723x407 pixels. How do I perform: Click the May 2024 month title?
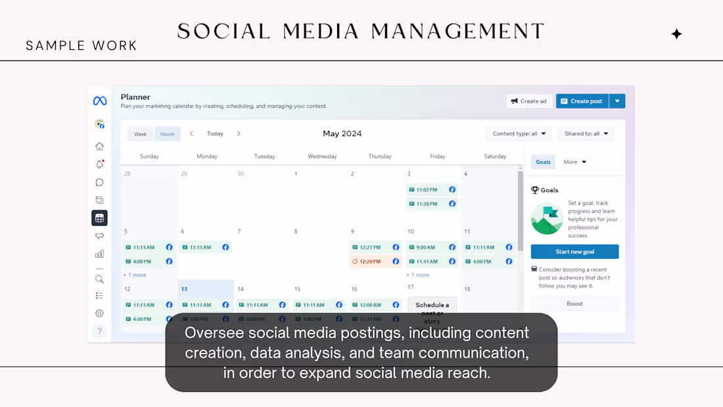click(342, 133)
